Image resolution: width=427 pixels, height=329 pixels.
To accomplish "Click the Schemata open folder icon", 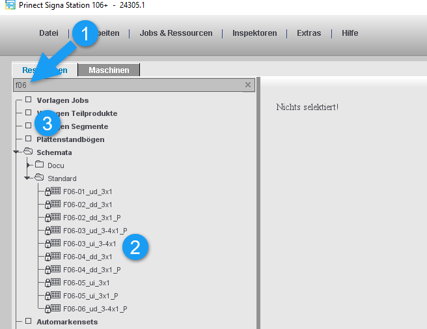I will (28, 151).
